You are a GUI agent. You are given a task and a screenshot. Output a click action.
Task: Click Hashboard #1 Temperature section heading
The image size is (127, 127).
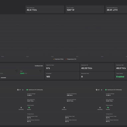coord(31,114)
